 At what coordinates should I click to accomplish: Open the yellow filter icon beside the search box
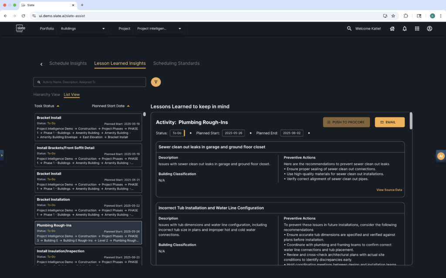(155, 82)
